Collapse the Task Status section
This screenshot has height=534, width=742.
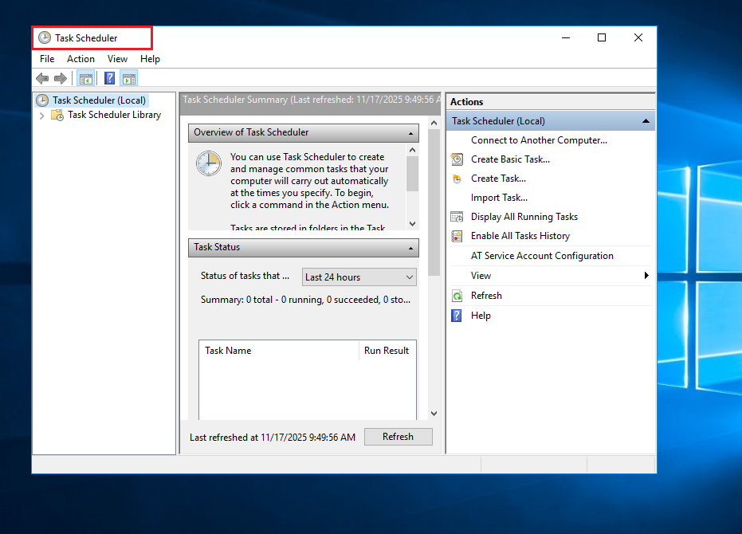pyautogui.click(x=410, y=248)
